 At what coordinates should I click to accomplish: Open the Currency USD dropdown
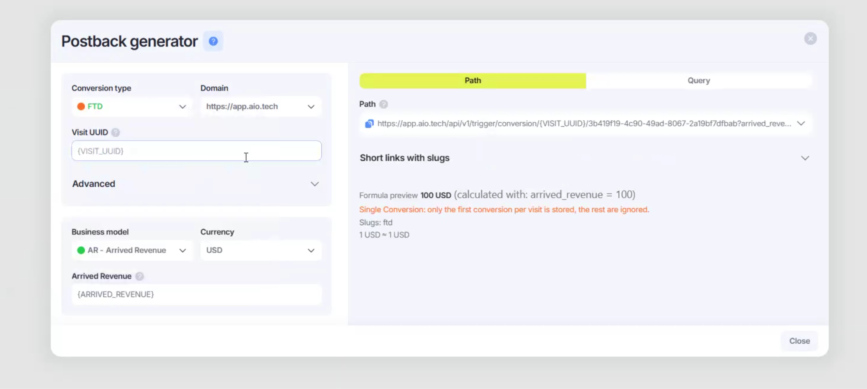[261, 251]
